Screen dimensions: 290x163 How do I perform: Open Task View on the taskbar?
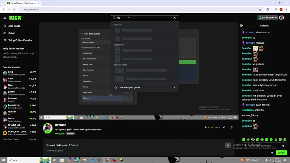tap(54, 160)
